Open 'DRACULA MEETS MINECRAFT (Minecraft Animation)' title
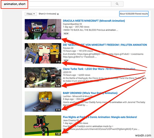154x138 pixels. [x=94, y=21]
